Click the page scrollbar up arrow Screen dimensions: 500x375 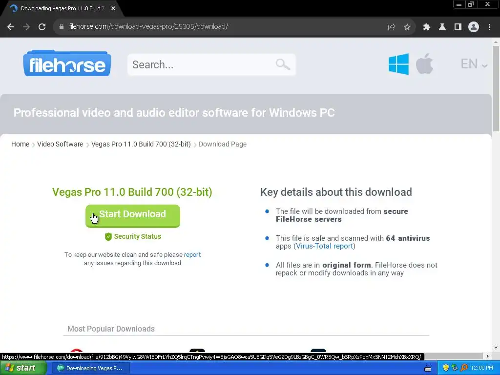pyautogui.click(x=496, y=42)
